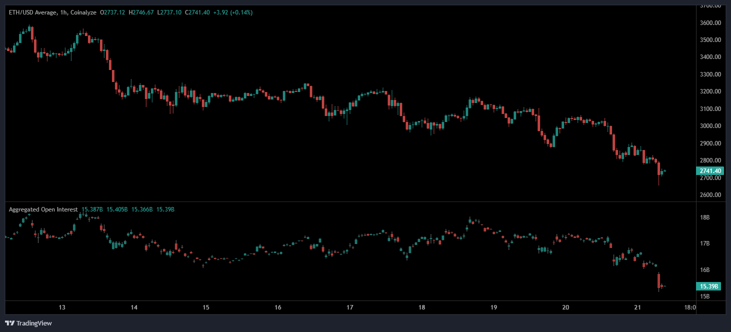Click the 3500.00 price axis label

pyautogui.click(x=710, y=40)
